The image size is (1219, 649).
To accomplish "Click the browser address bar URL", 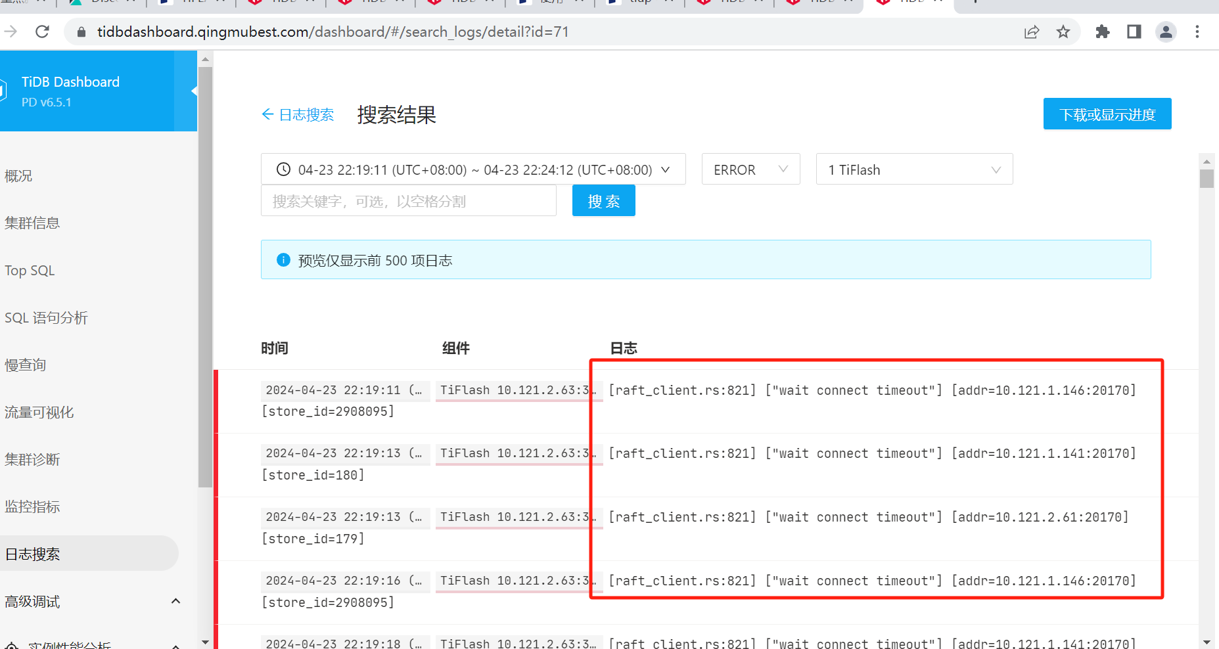I will (333, 32).
